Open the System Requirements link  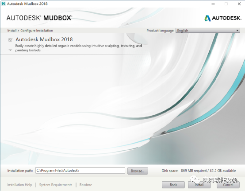(56, 185)
